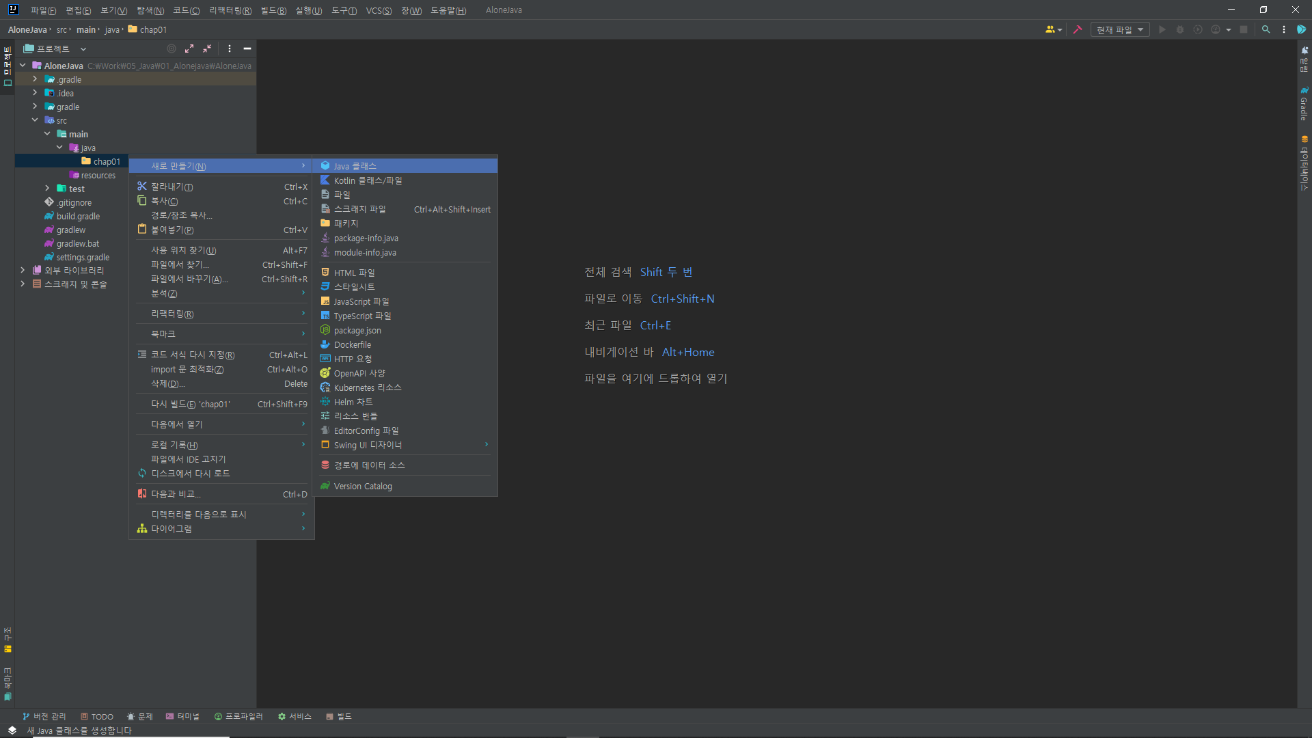Toggle the TODO tool window button
The height and width of the screenshot is (738, 1312).
click(97, 716)
